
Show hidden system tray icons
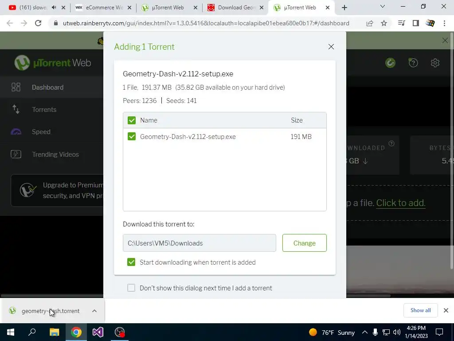[x=365, y=332]
